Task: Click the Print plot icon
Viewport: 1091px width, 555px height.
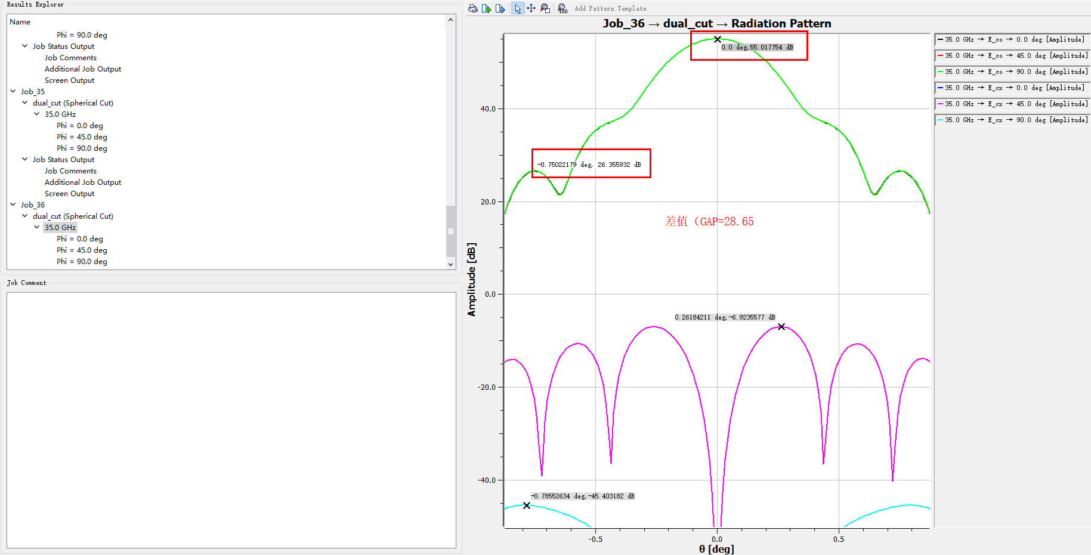Action: (x=473, y=8)
